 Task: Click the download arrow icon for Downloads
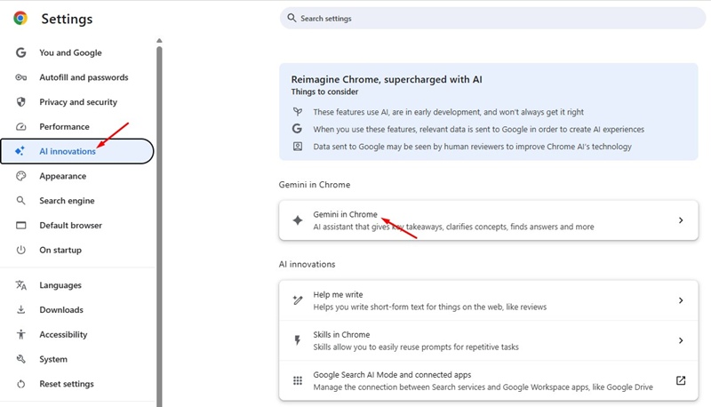[x=20, y=309]
